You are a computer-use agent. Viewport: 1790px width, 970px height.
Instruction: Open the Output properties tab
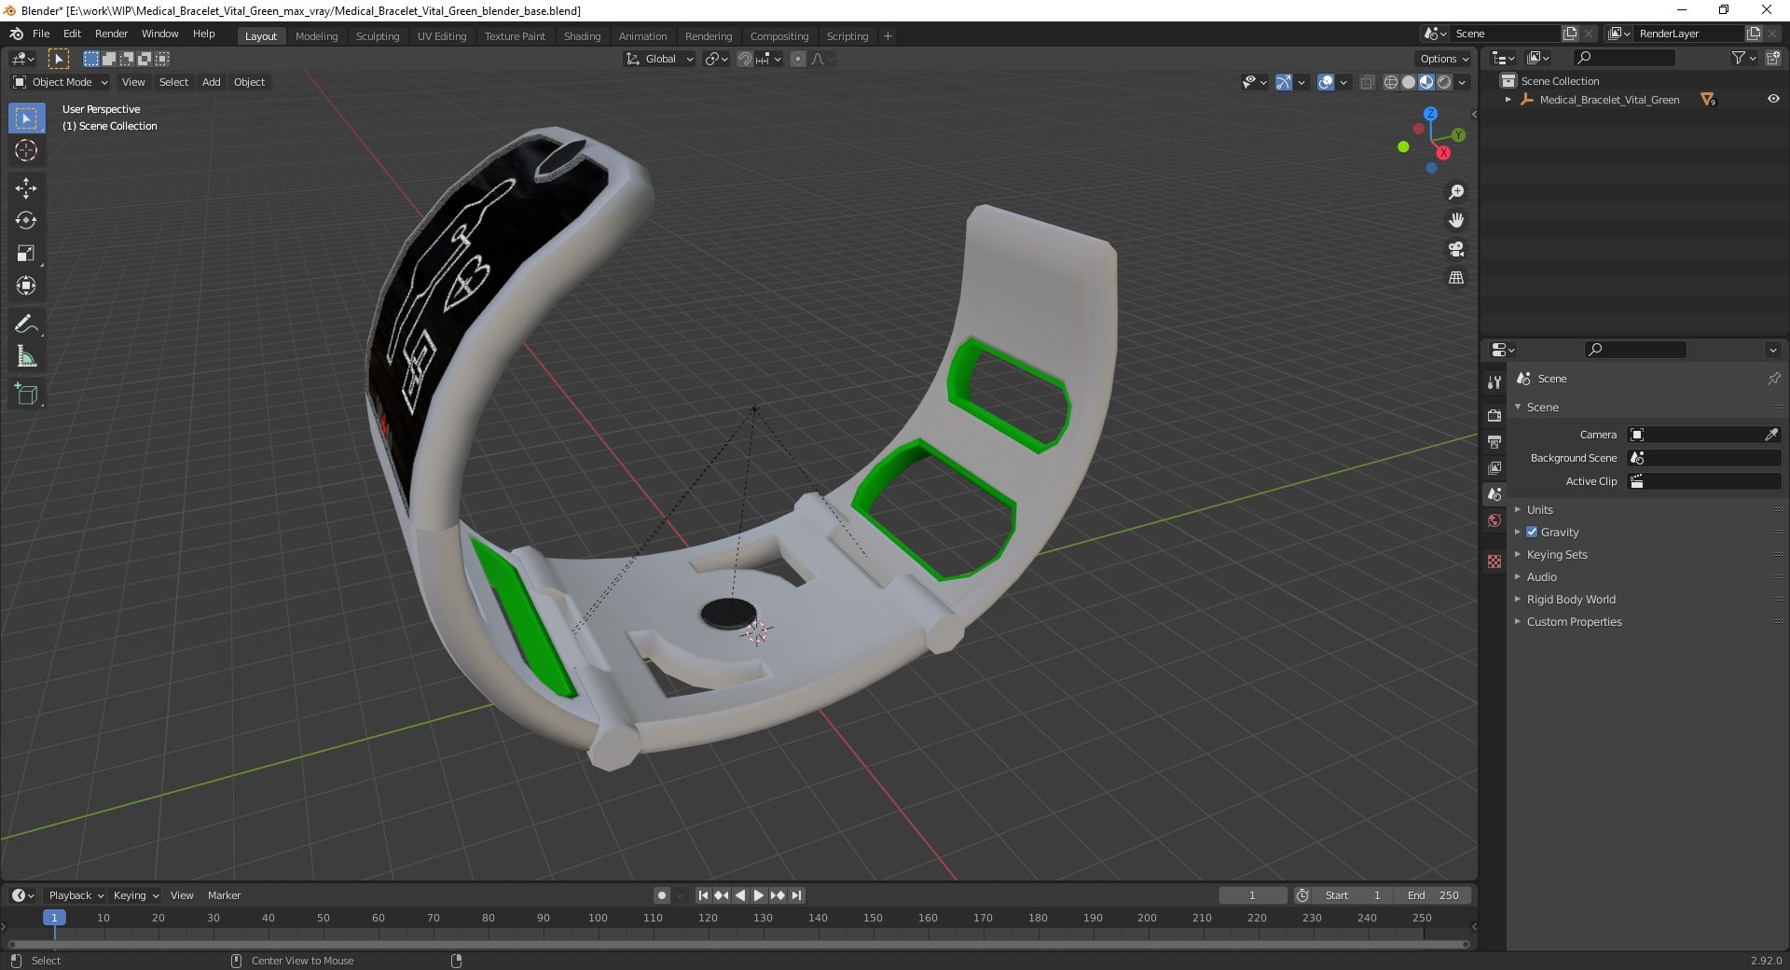pyautogui.click(x=1494, y=441)
